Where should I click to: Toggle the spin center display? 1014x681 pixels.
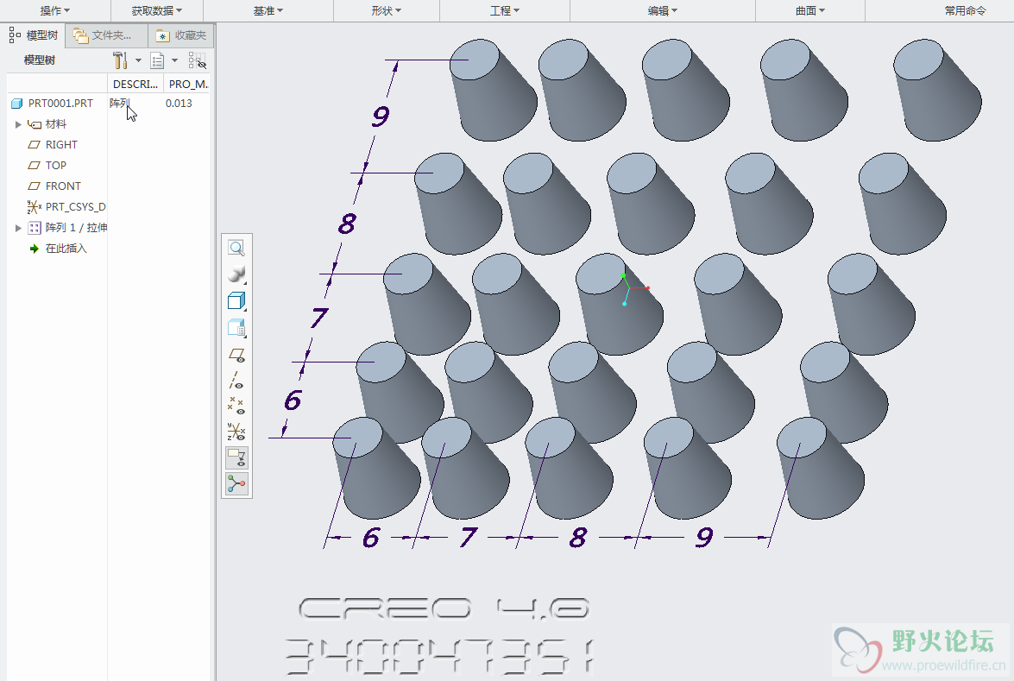(x=236, y=483)
